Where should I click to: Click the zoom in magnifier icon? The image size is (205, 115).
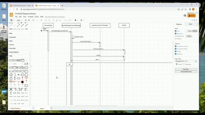(26, 20)
